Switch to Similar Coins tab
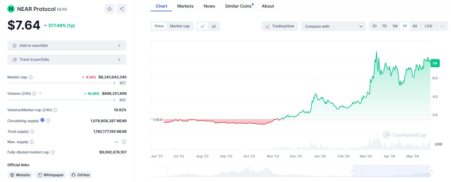The image size is (451, 182). (x=238, y=6)
